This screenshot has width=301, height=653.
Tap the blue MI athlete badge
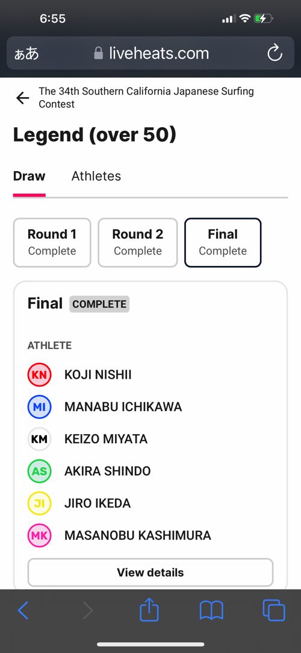[x=39, y=406]
